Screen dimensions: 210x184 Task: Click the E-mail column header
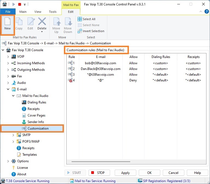click(x=101, y=57)
